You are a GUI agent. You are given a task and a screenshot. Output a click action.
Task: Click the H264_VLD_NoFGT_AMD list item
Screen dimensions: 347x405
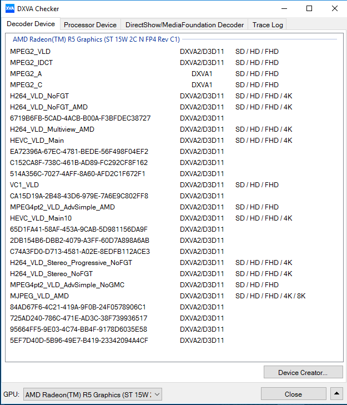49,107
